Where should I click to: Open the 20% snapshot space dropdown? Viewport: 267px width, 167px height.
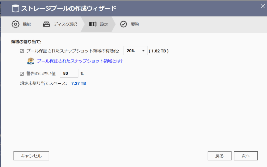pos(135,51)
